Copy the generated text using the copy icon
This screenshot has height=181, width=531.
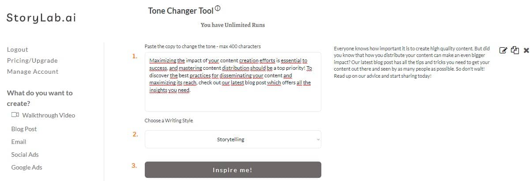(514, 50)
